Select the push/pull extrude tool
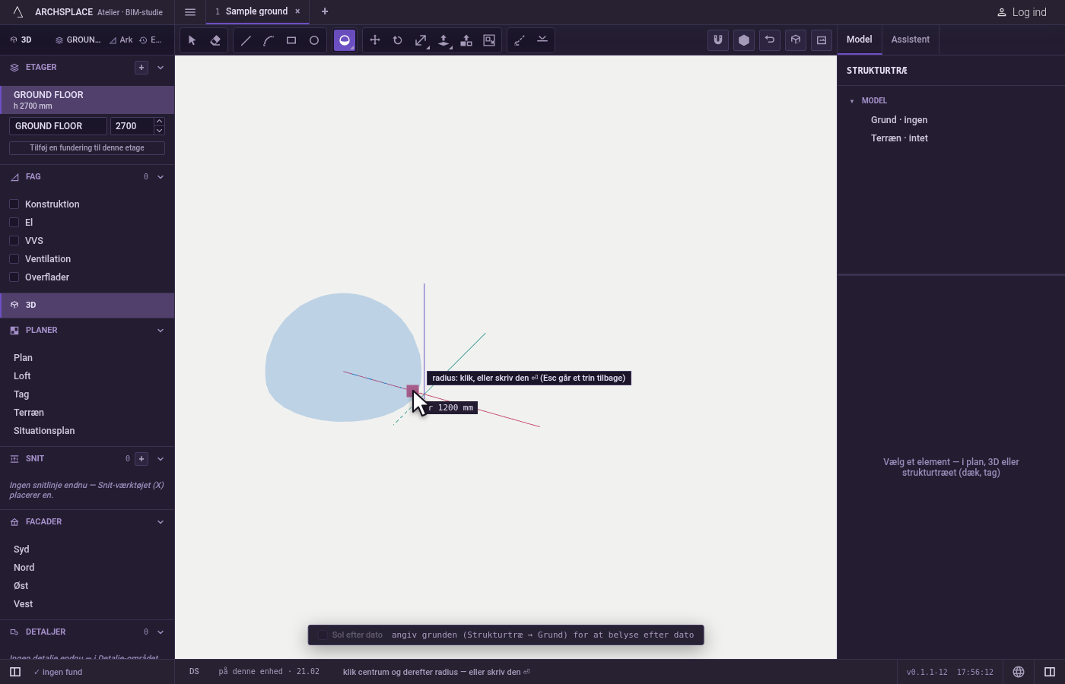 pyautogui.click(x=443, y=40)
